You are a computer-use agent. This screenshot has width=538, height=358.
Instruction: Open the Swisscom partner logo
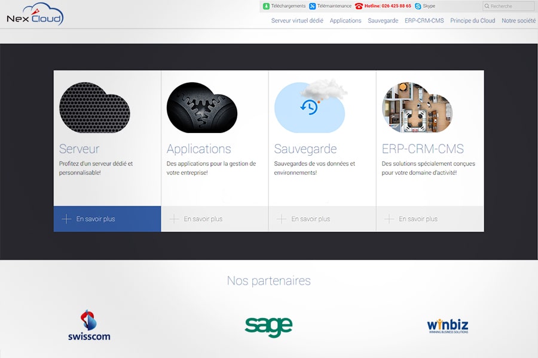click(x=89, y=325)
